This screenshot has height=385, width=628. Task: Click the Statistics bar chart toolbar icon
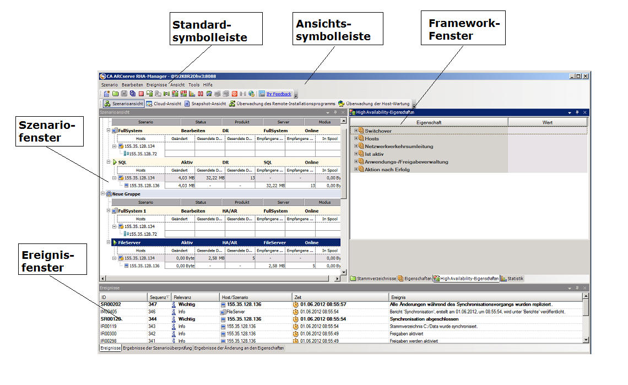(x=192, y=94)
